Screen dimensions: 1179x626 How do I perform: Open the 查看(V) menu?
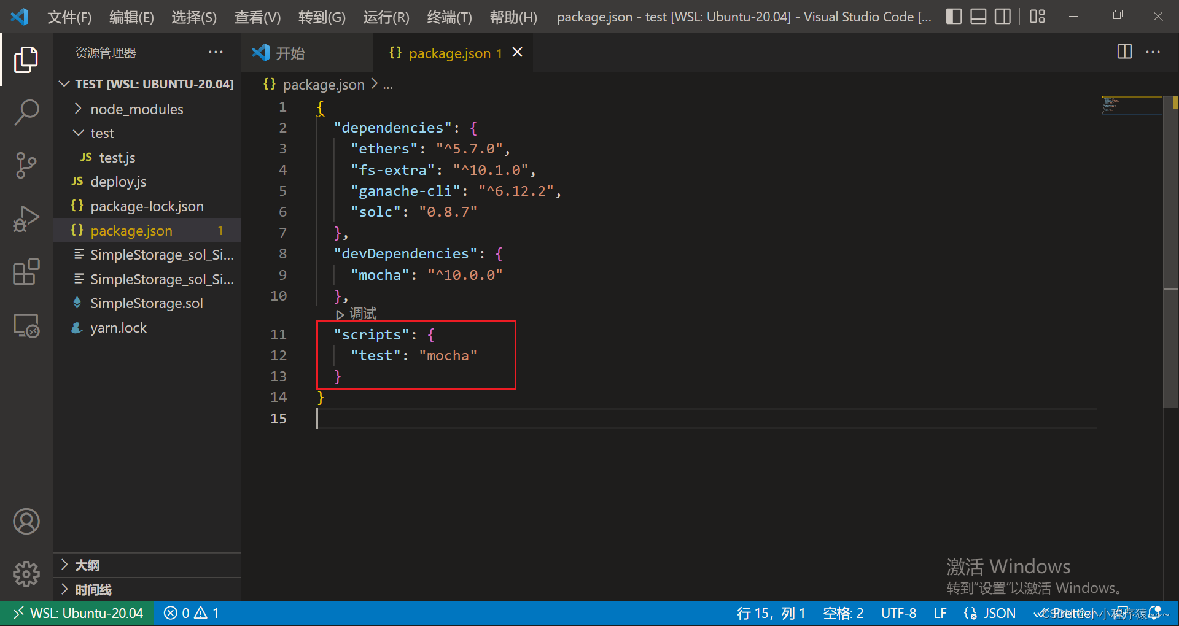pos(257,17)
